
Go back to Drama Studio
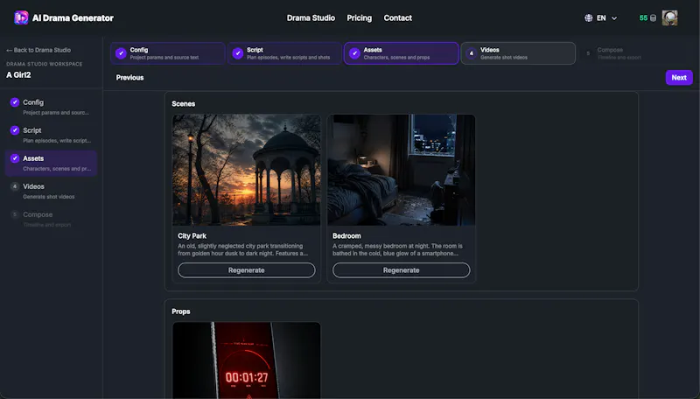(x=38, y=50)
